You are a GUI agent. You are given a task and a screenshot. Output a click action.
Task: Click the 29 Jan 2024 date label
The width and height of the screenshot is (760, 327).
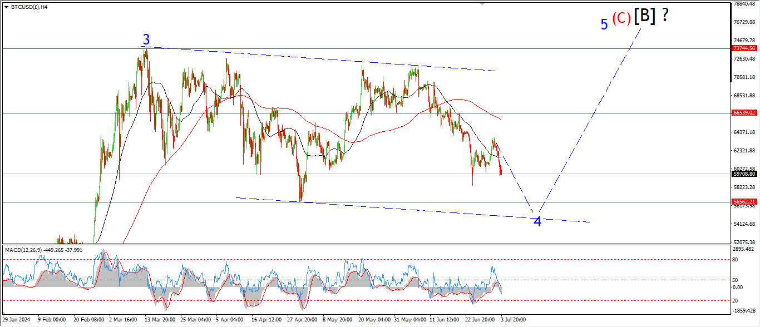(17, 320)
